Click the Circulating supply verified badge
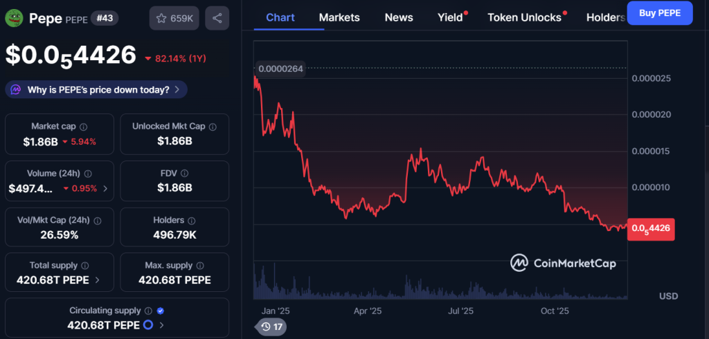Viewport: 709px width, 339px height. coord(160,311)
